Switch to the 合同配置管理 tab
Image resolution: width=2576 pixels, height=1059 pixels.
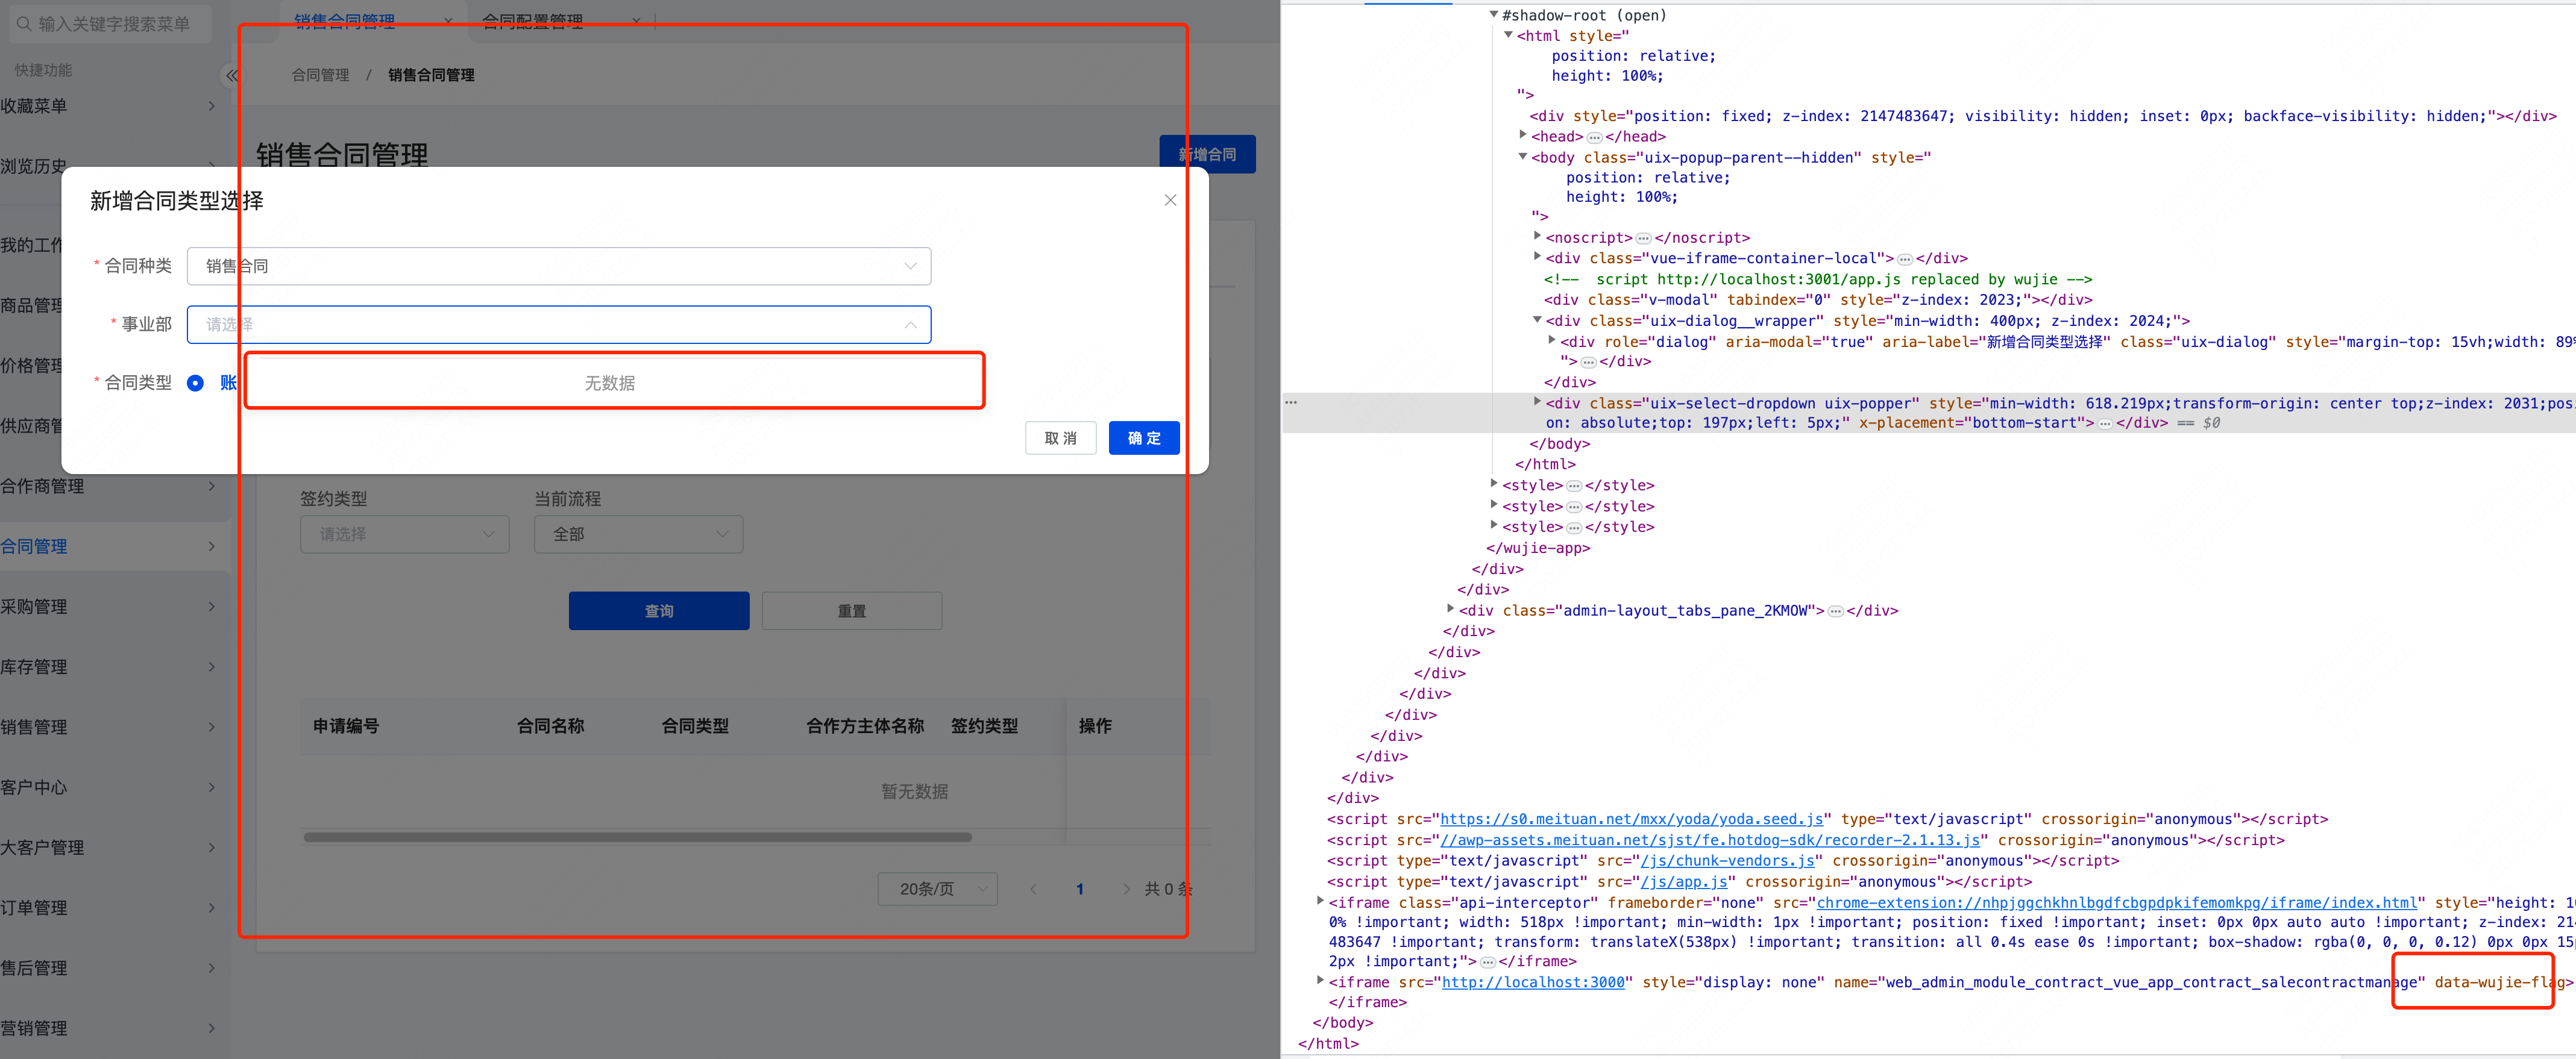coord(532,20)
